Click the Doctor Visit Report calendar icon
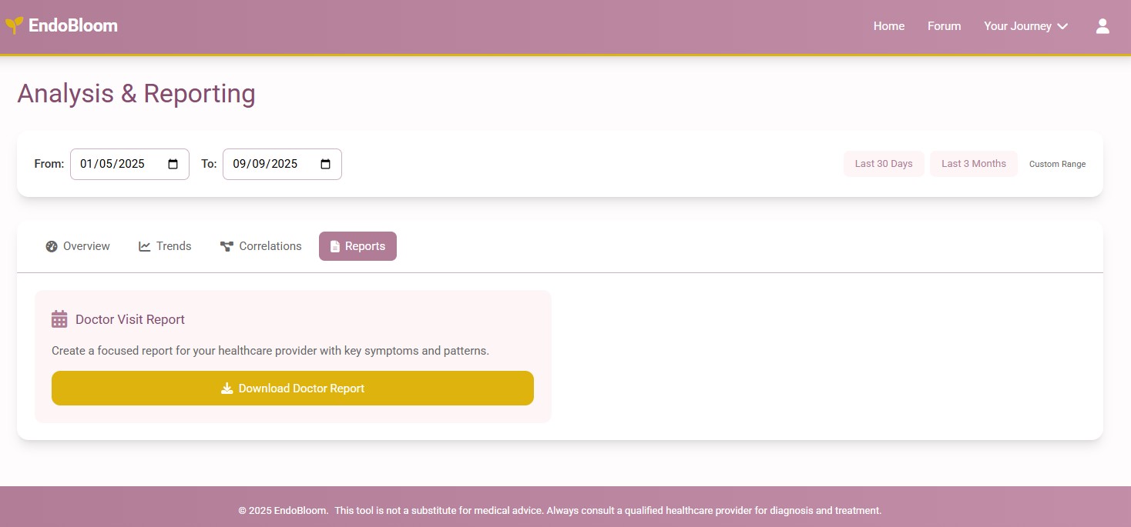Image resolution: width=1131 pixels, height=527 pixels. 59,319
